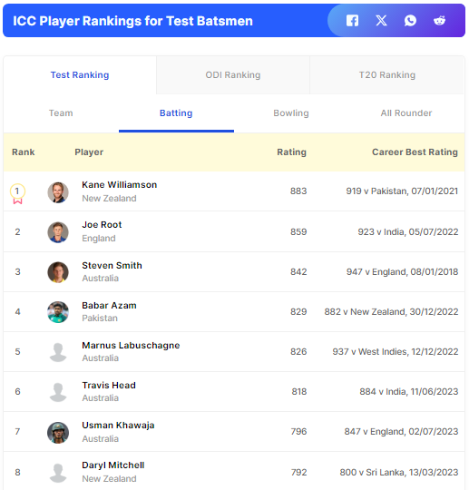Open Joe Root player link

(102, 225)
